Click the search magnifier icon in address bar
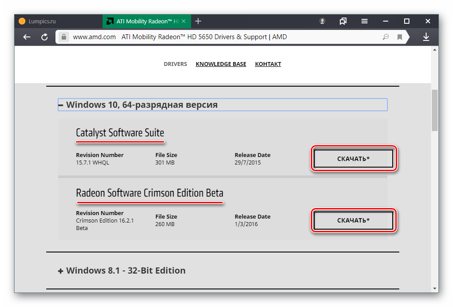 386,37
